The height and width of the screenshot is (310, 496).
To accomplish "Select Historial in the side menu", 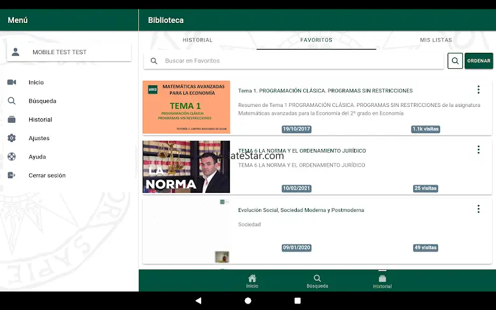I will click(x=40, y=120).
